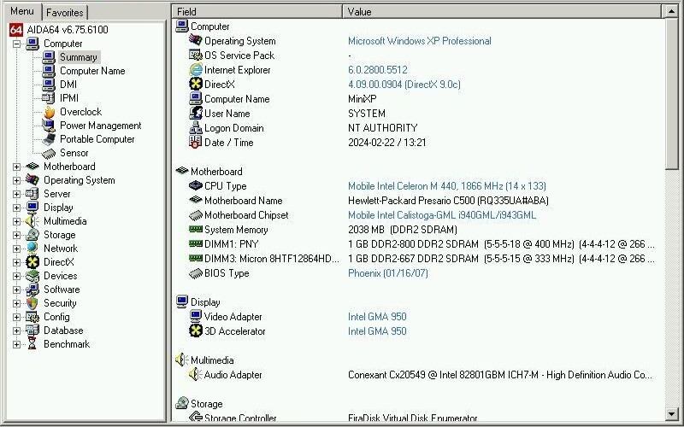Expand the Operating System tree node
Viewport: 684px width, 427px height.
[16, 180]
